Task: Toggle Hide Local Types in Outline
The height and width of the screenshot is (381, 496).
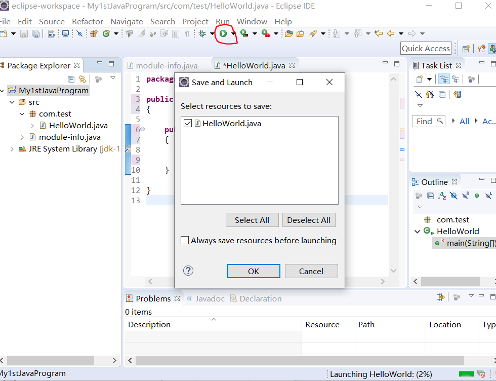Action: (x=489, y=196)
